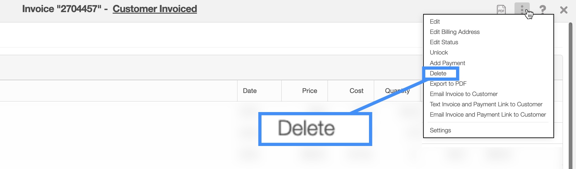This screenshot has width=576, height=169.
Task: Open the three-dot more options menu
Action: [522, 9]
